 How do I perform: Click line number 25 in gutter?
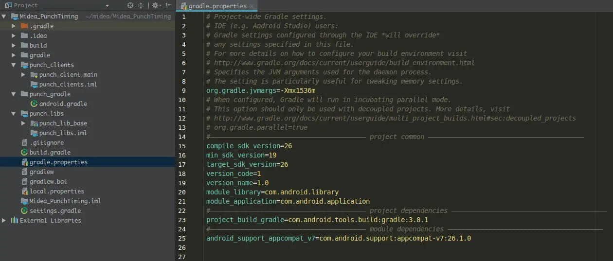182,238
